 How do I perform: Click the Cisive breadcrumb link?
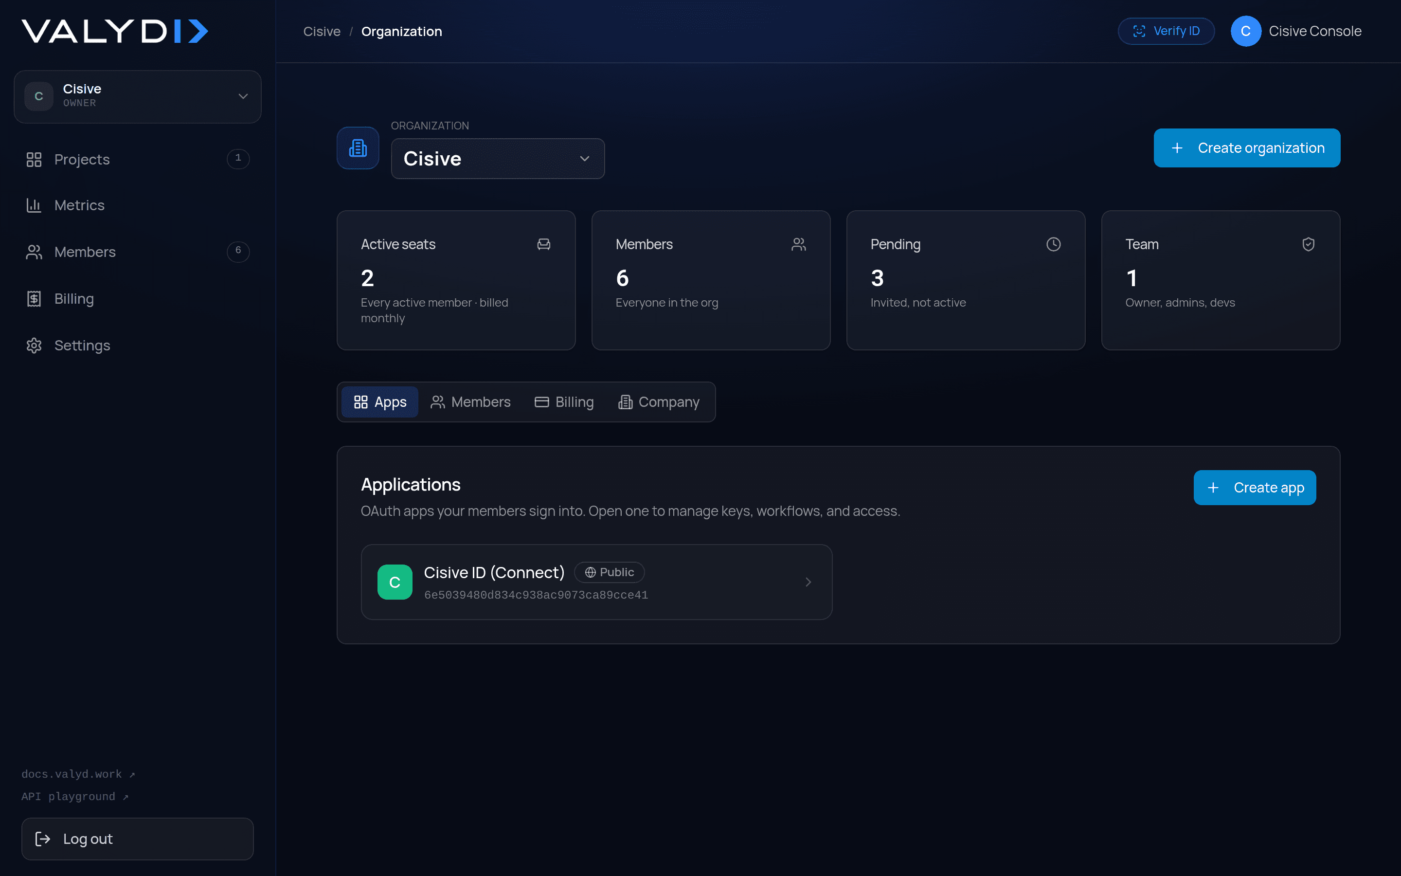[322, 31]
